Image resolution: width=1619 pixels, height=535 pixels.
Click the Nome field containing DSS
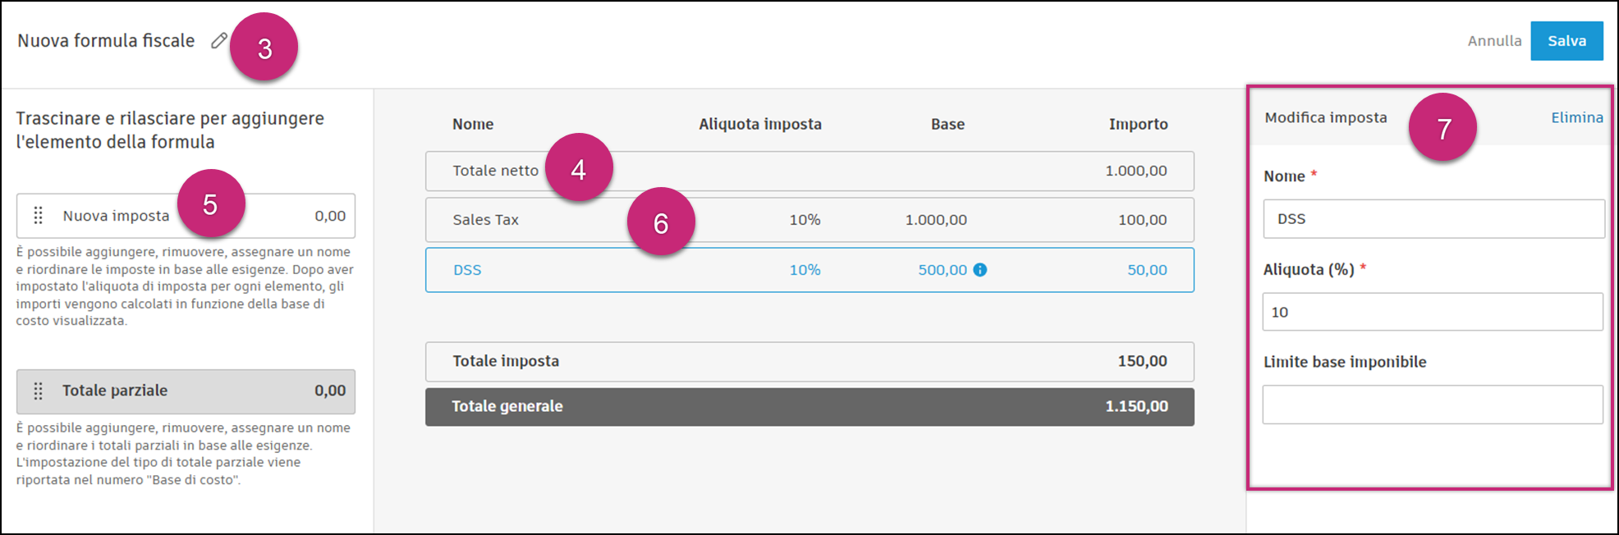point(1433,219)
